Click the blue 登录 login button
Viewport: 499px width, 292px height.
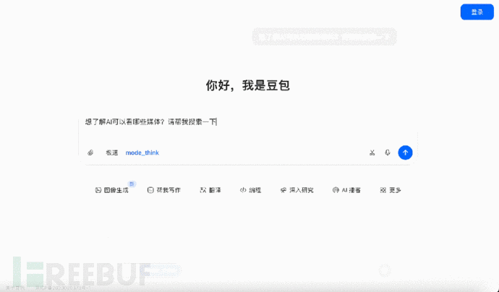[477, 12]
